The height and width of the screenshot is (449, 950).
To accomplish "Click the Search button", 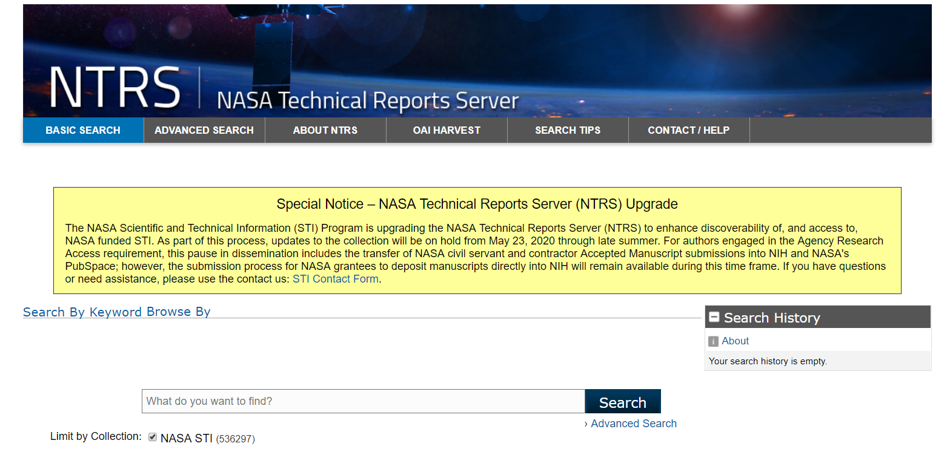I will [x=623, y=402].
